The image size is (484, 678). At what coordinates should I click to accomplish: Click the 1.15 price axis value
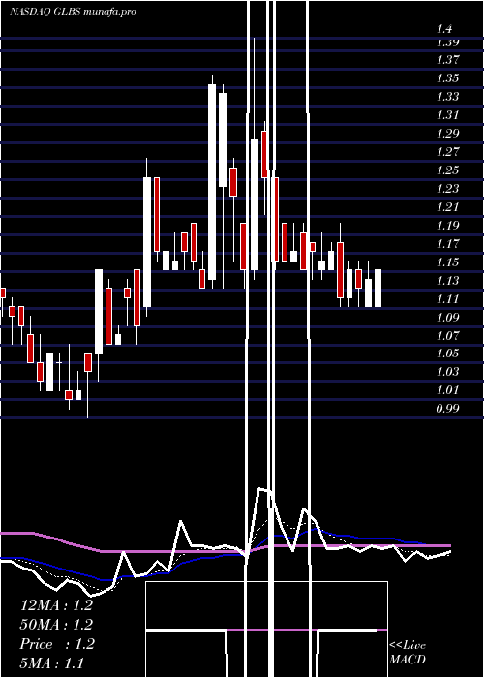point(447,262)
